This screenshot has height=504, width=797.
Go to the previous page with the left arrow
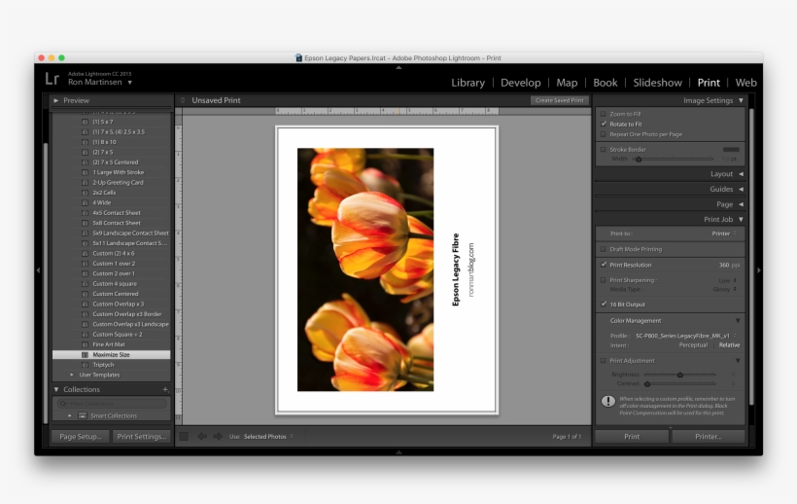click(202, 436)
